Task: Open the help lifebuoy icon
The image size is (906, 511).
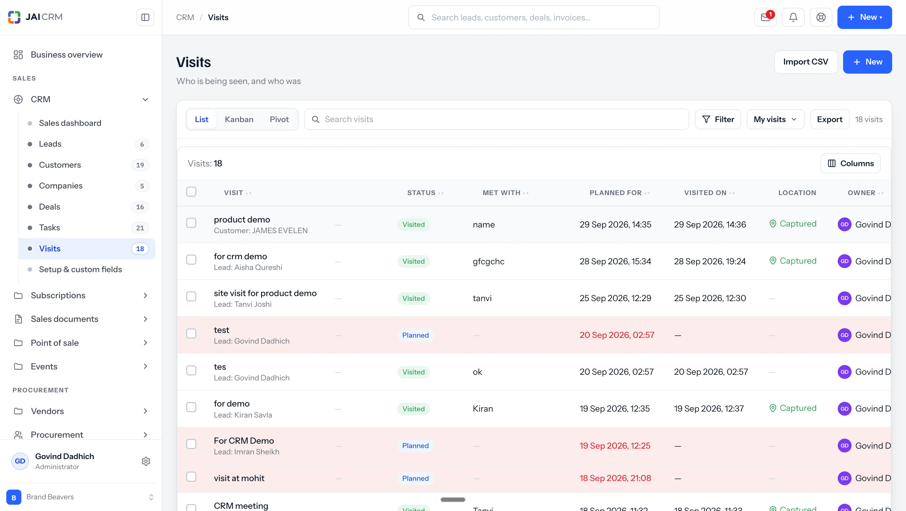Action: [x=821, y=17]
